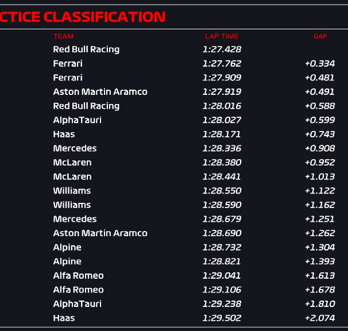Click the +1.810 AlphaTauri gap value
The width and height of the screenshot is (348, 331).
click(x=320, y=304)
